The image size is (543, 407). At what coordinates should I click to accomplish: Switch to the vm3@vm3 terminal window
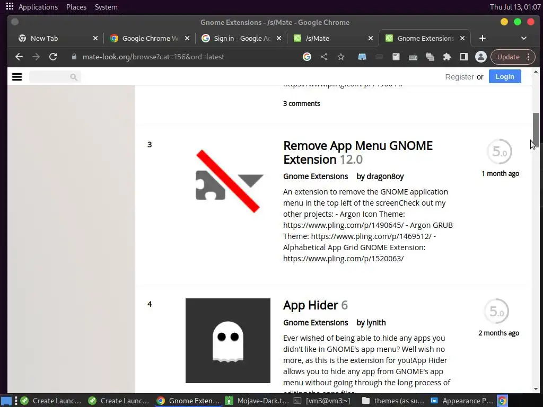click(322, 401)
